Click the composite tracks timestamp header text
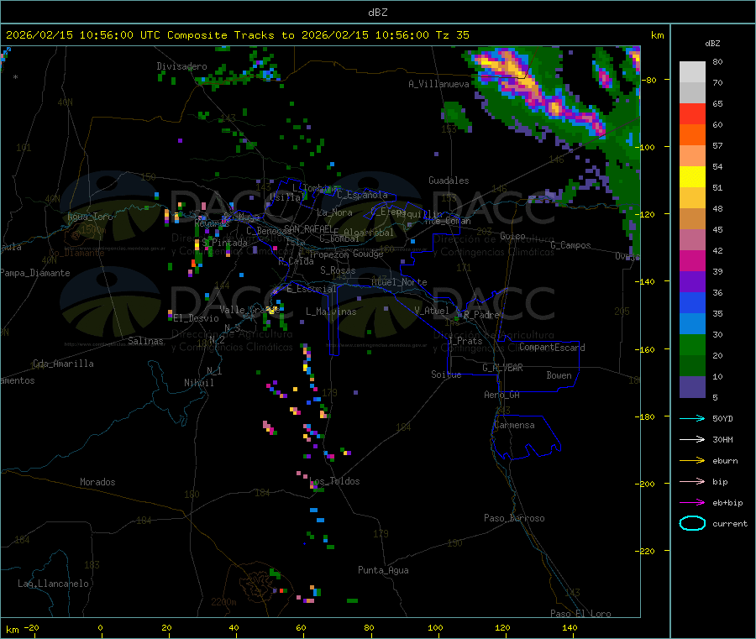 (x=237, y=35)
